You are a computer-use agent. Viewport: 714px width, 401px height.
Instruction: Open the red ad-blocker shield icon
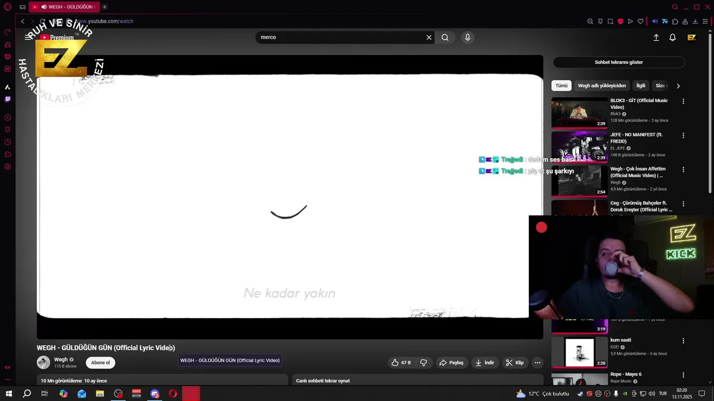620,21
